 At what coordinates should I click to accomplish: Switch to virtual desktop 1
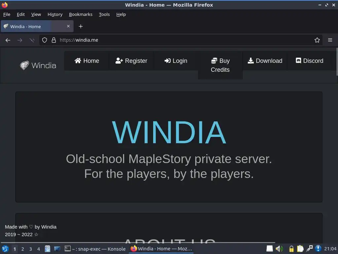pos(15,249)
